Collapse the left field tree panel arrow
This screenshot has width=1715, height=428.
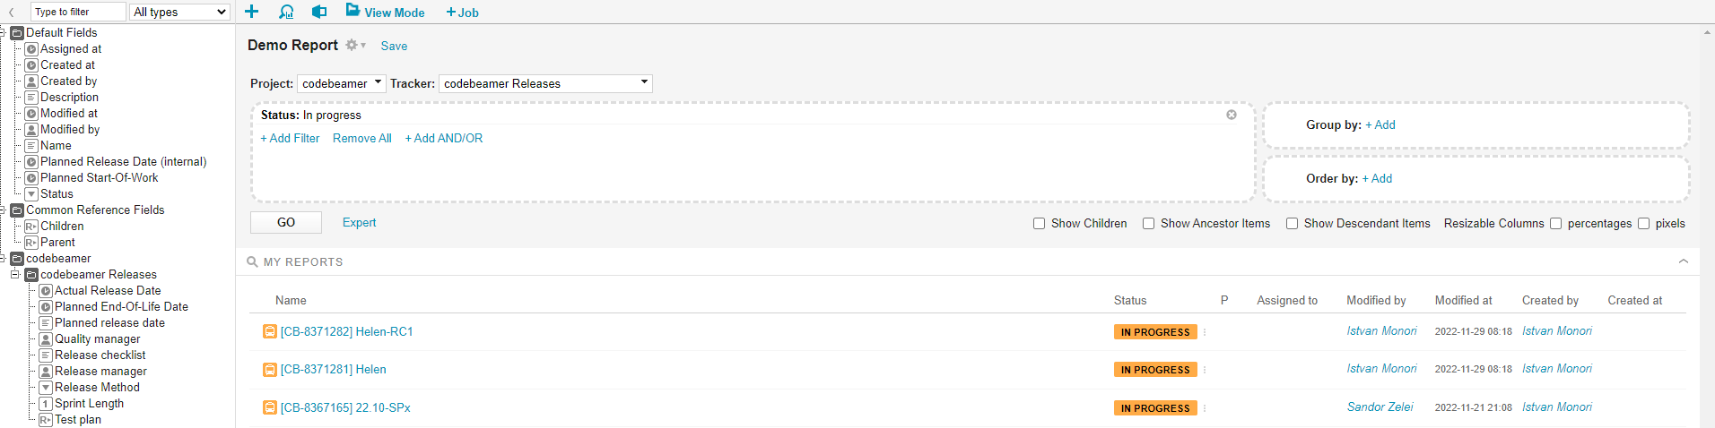[11, 13]
